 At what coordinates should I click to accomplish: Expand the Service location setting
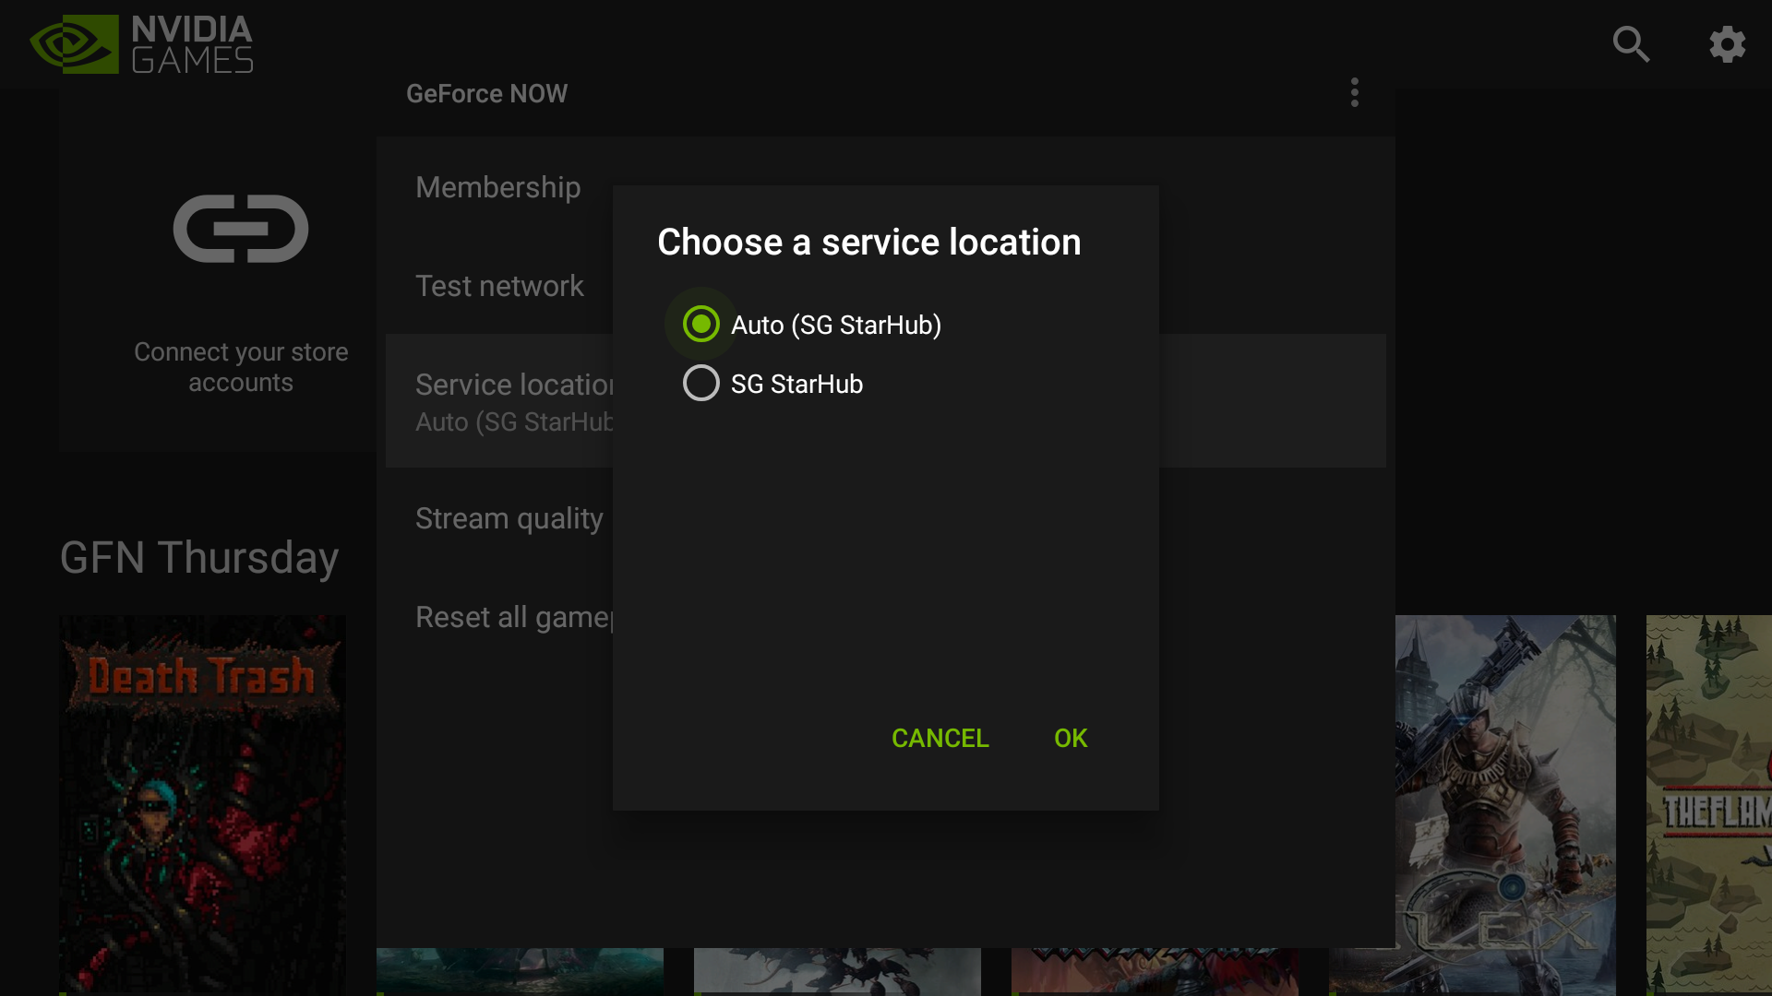[x=513, y=401]
